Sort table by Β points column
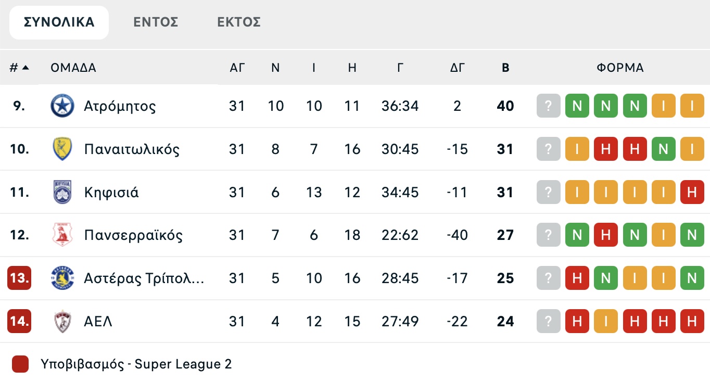 [x=505, y=68]
